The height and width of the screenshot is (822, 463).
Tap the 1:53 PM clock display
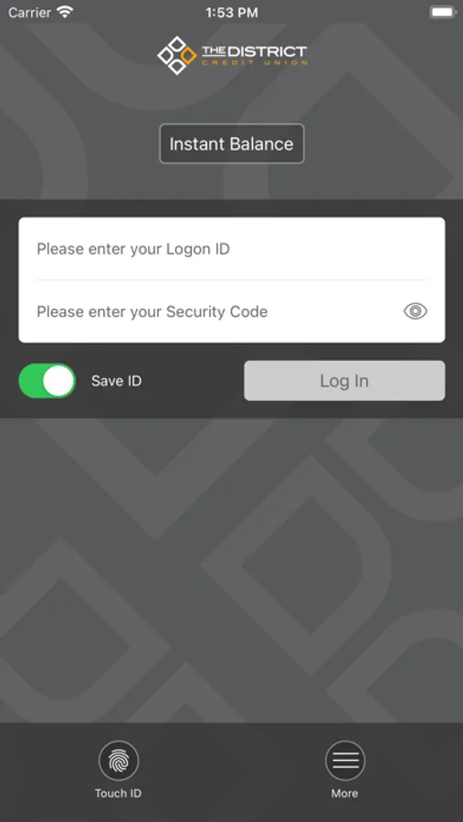coord(232,13)
